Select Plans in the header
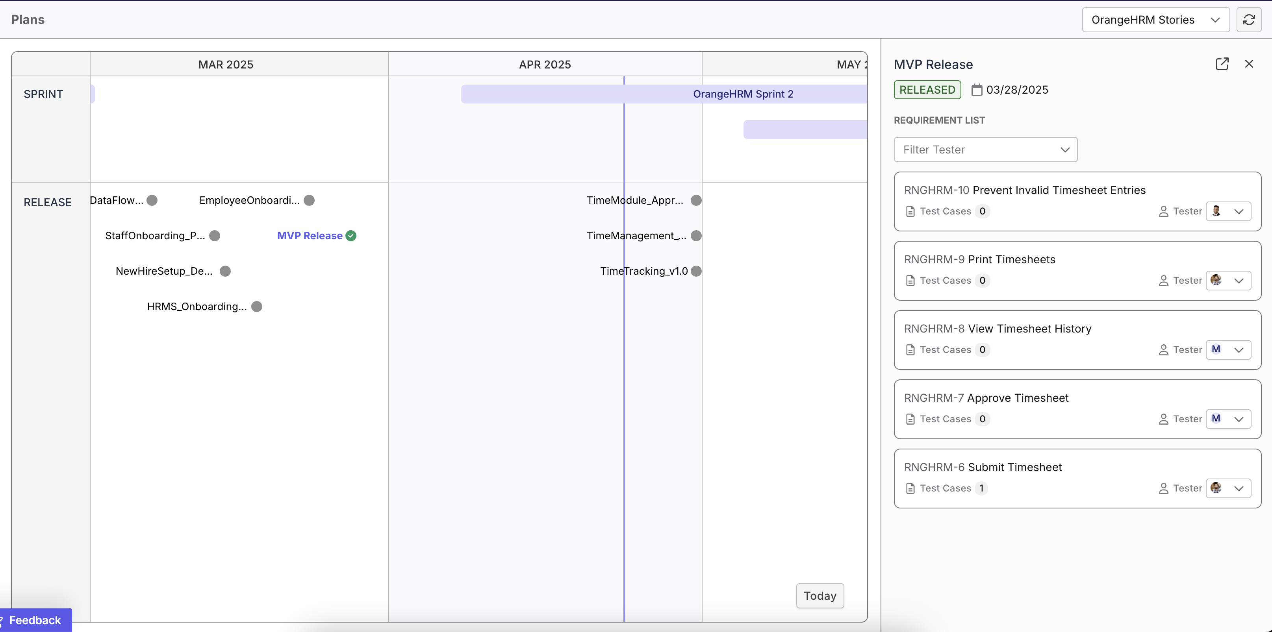Screen dimensions: 1272x632 [x=28, y=19]
